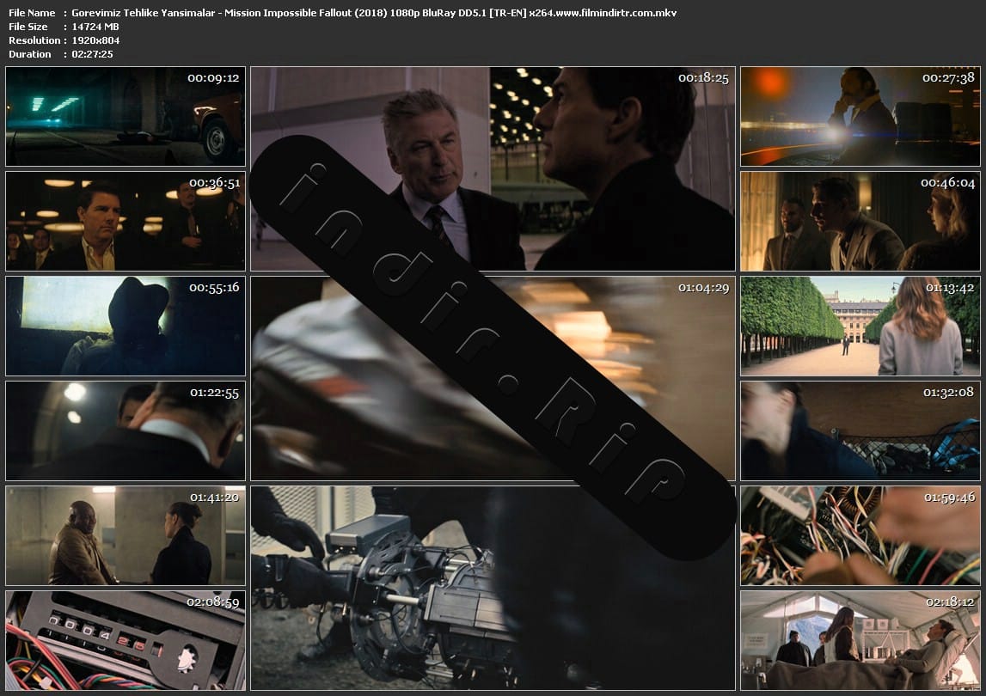Click the thumbnail stamped 01:32:08
This screenshot has width=986, height=696.
coord(860,430)
